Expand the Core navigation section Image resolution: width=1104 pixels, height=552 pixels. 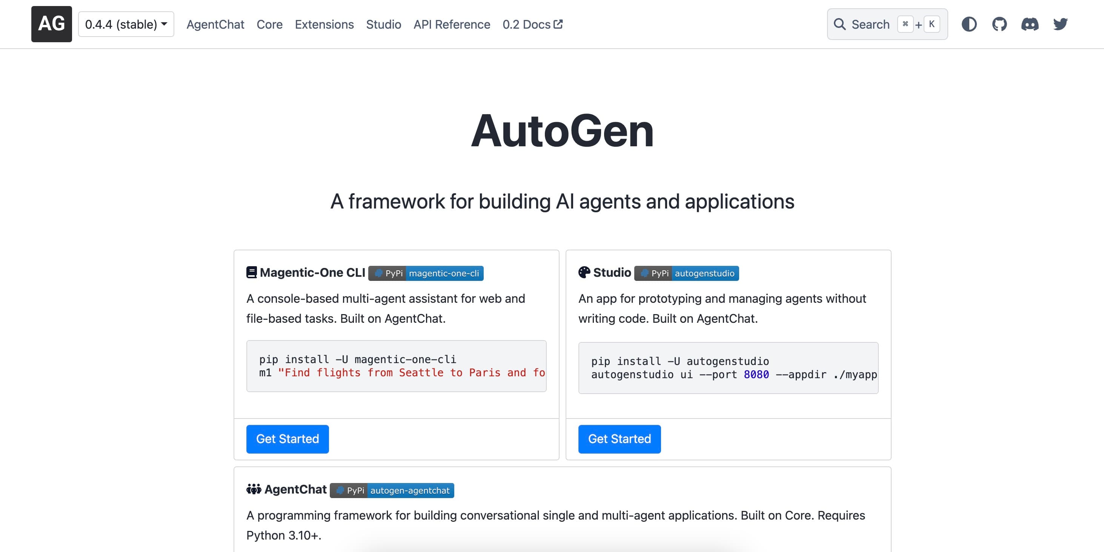point(271,24)
